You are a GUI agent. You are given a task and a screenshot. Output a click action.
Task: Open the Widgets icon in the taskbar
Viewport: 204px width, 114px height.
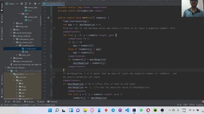pos(71,110)
